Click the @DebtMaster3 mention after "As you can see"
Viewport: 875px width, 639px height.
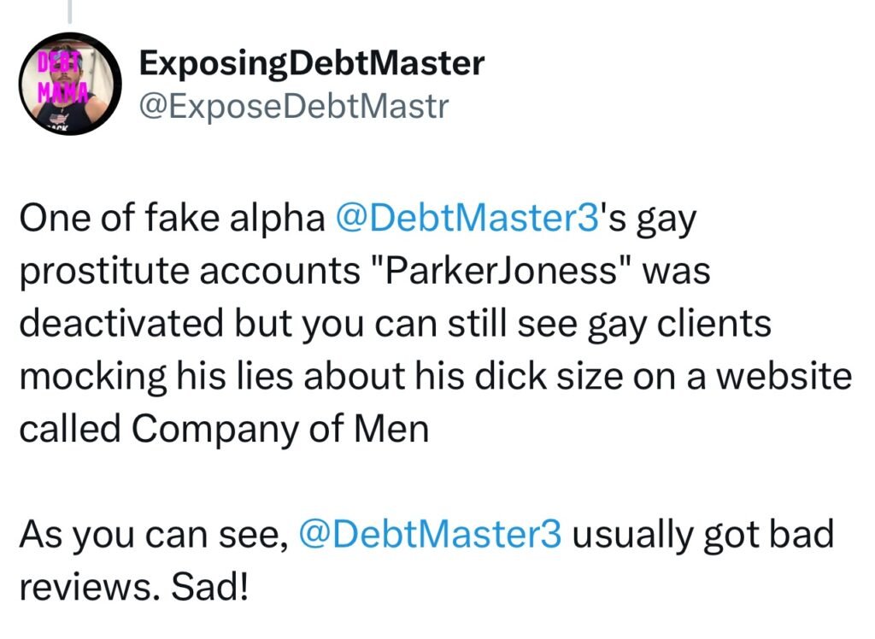tap(430, 534)
